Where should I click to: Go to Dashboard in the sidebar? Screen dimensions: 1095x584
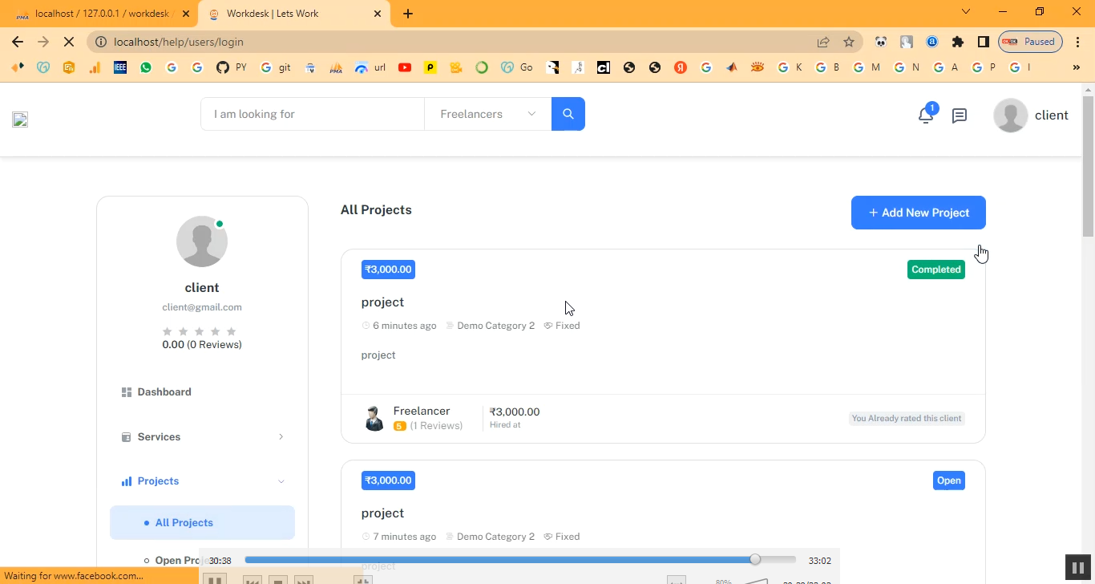point(164,391)
